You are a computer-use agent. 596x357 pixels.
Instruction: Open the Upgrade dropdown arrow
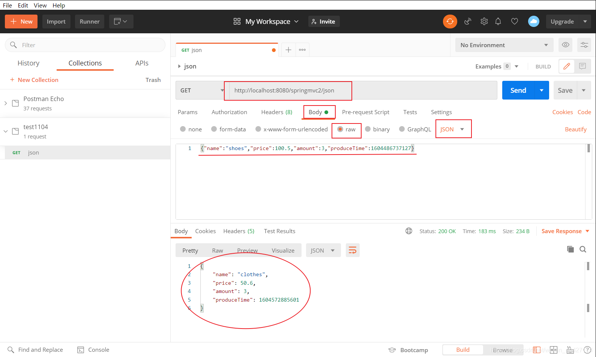(x=585, y=21)
